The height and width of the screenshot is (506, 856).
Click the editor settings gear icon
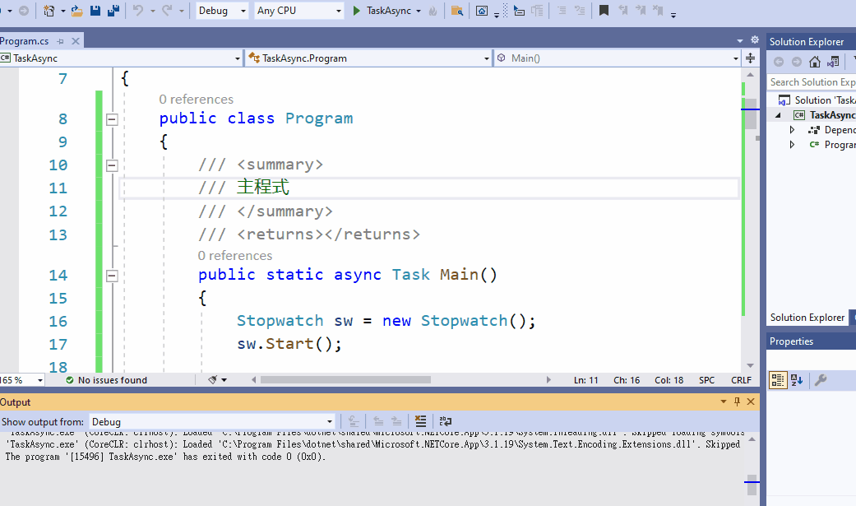(754, 39)
